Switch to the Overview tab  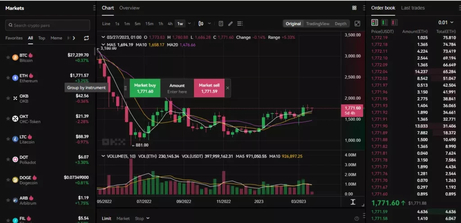pos(129,8)
